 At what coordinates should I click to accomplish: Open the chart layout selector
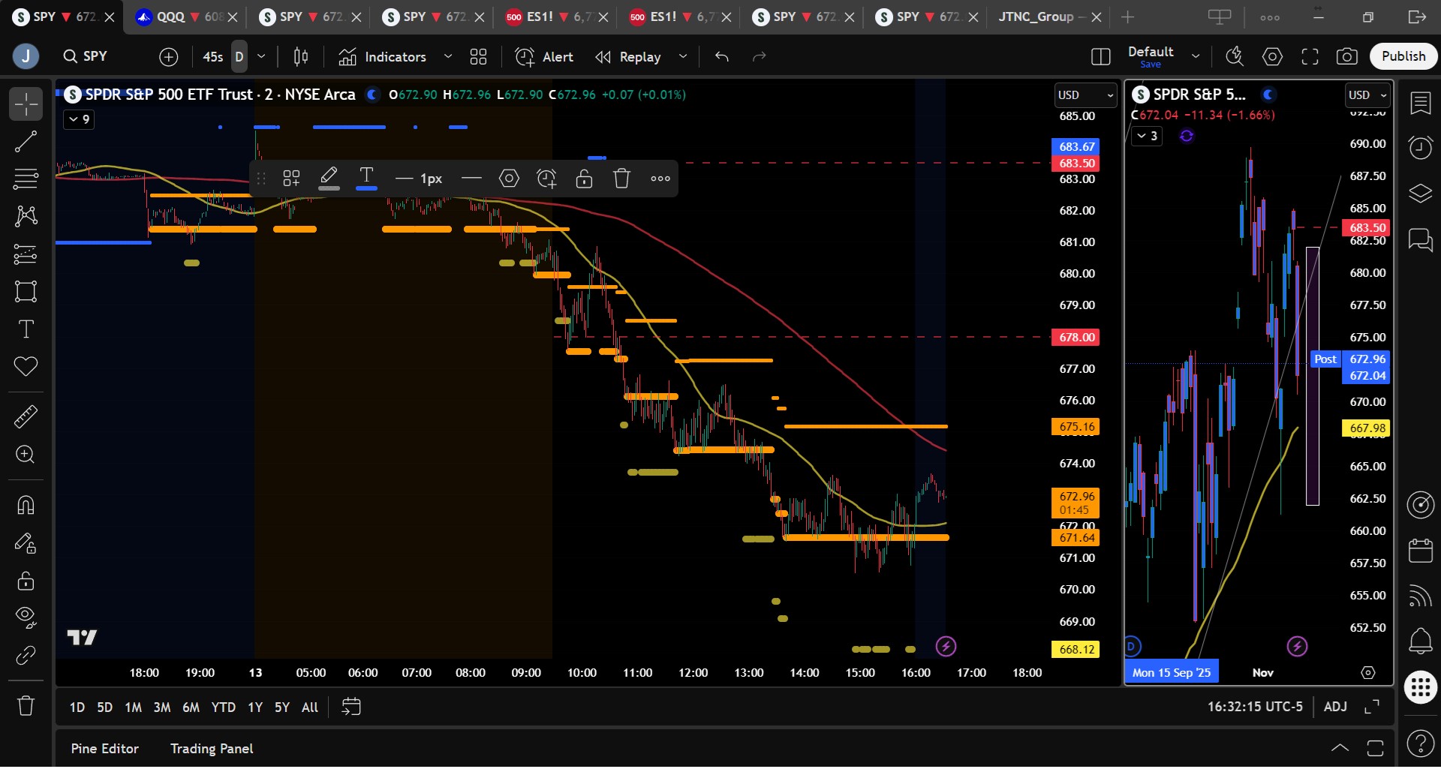click(1101, 56)
